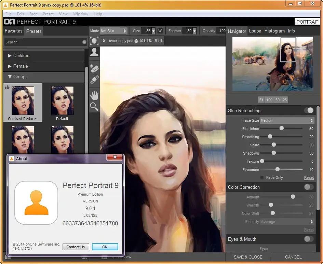The image size is (323, 264).
Task: Close the About dialog with its red X
Action: point(115,157)
